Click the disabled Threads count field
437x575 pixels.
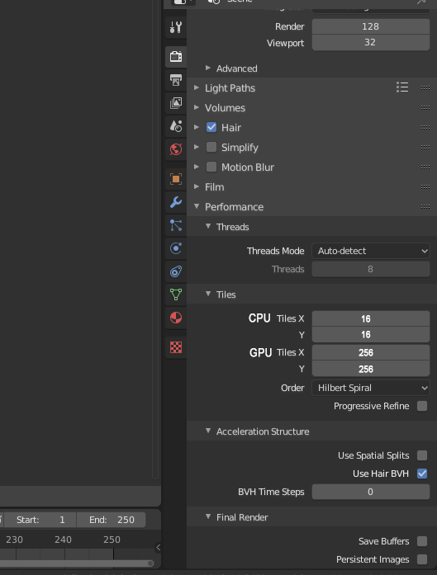(371, 269)
